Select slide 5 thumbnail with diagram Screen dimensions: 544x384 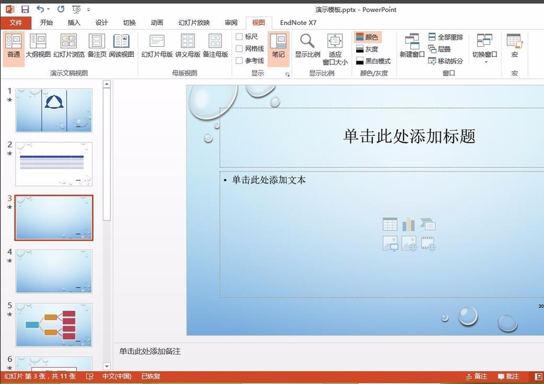pyautogui.click(x=54, y=325)
